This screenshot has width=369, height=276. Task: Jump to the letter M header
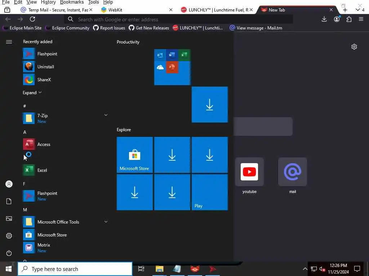pos(25,210)
